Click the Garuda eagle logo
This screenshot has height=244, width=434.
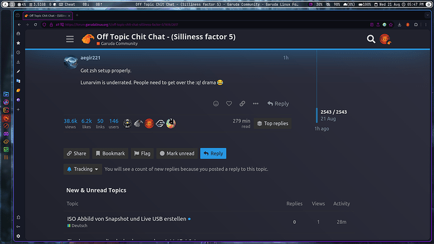pos(87,39)
